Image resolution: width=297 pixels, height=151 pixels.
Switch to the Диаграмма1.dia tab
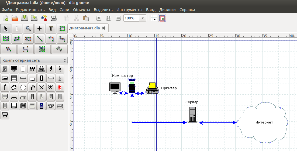click(x=84, y=28)
